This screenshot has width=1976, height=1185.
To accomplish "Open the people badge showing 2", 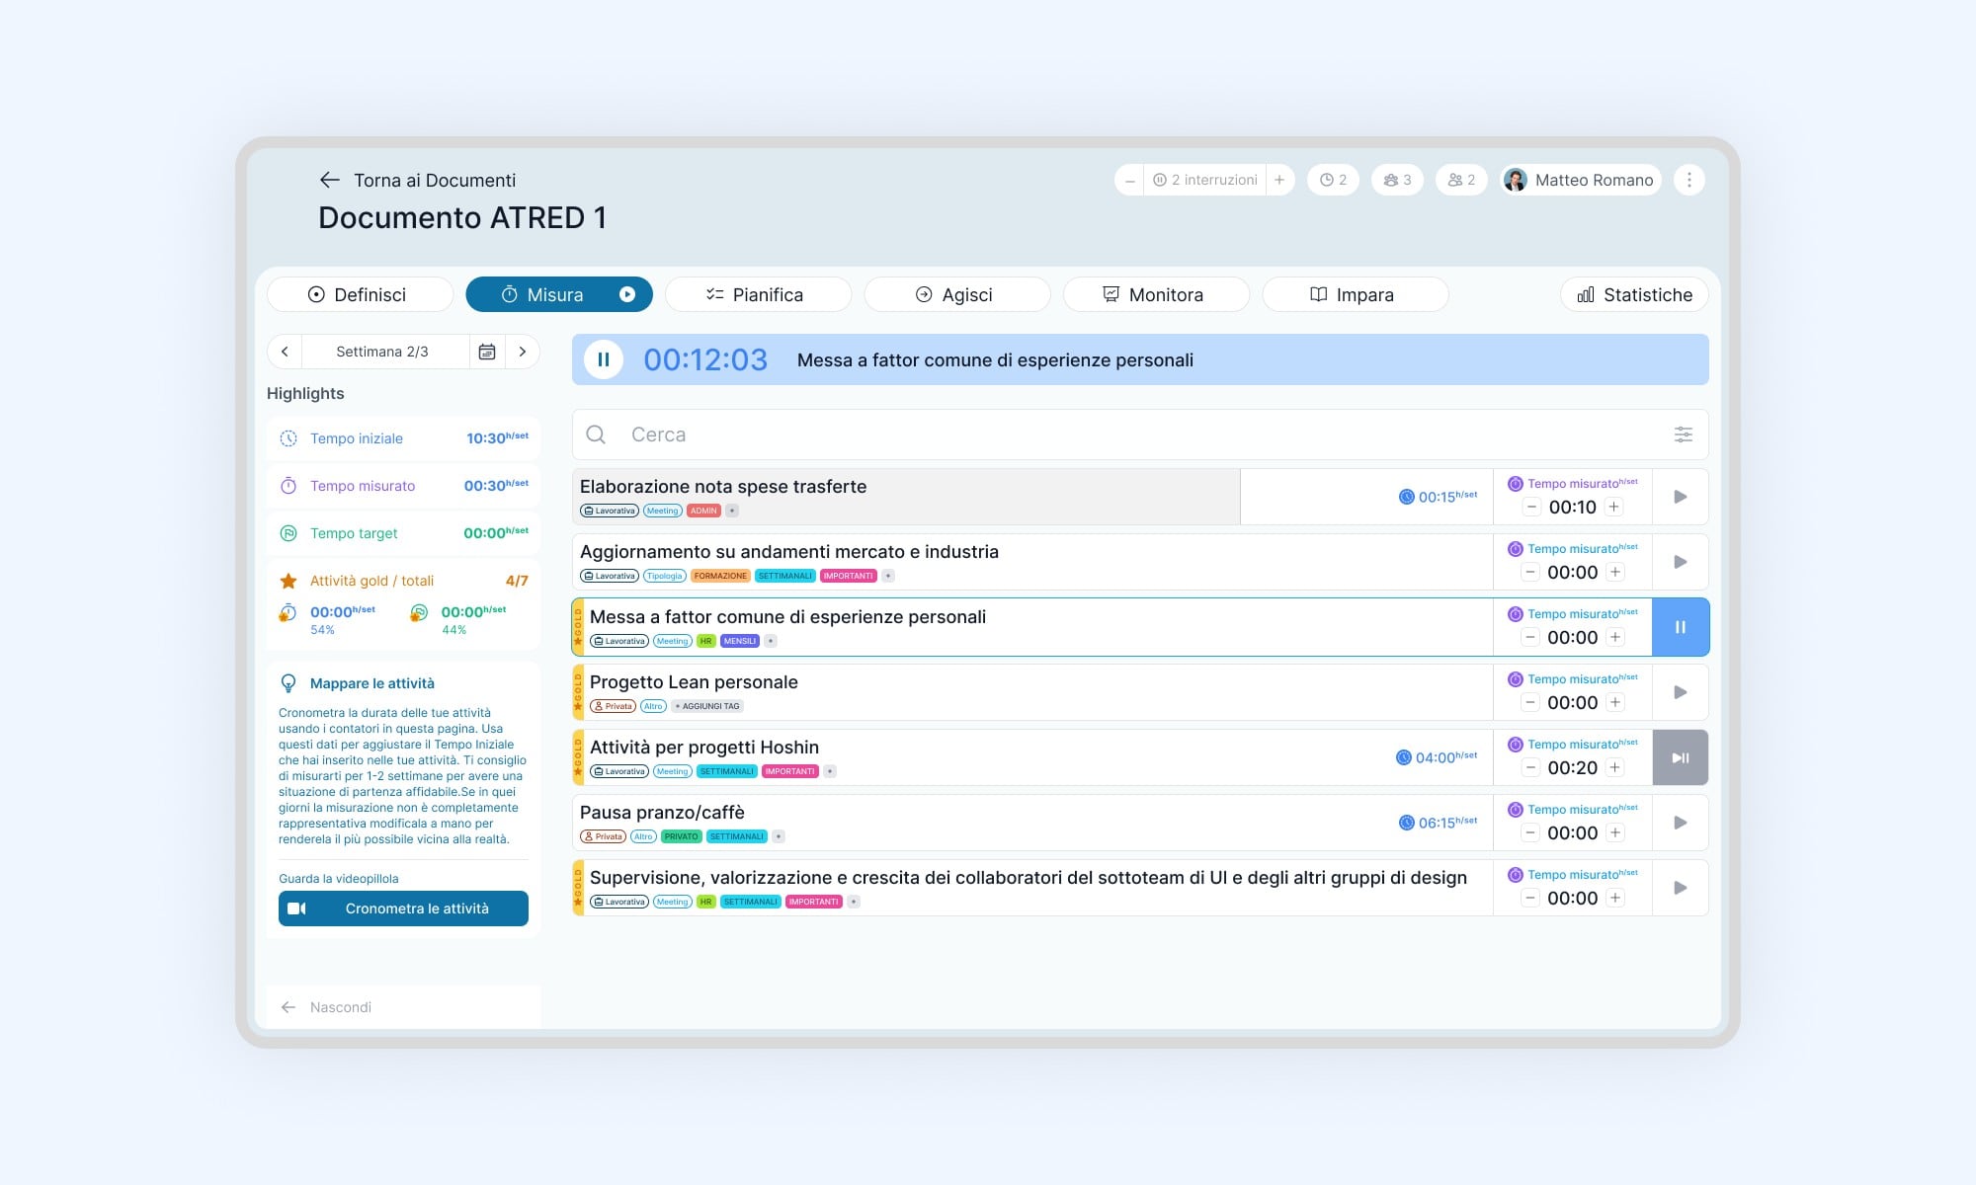I will pyautogui.click(x=1461, y=180).
